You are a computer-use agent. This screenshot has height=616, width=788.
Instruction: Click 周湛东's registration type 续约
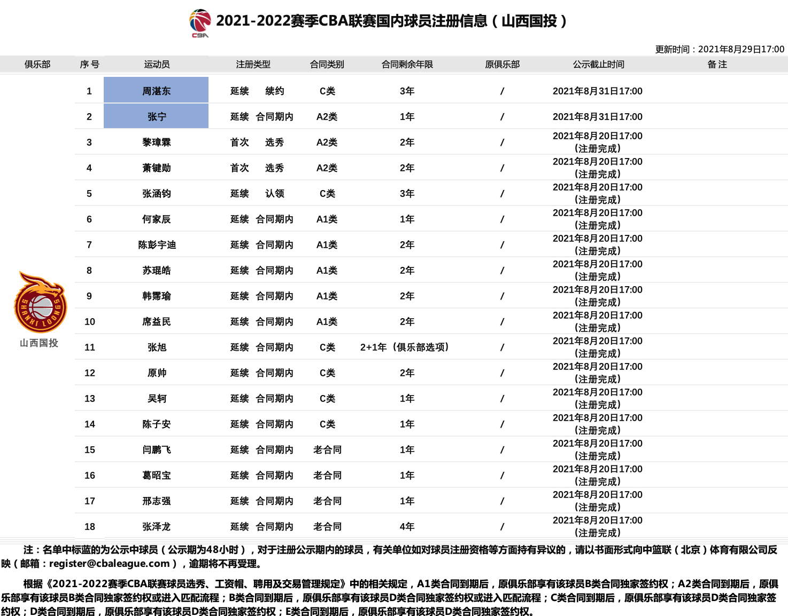[274, 91]
